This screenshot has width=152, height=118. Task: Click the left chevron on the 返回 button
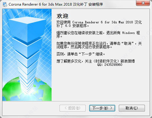point(65,108)
